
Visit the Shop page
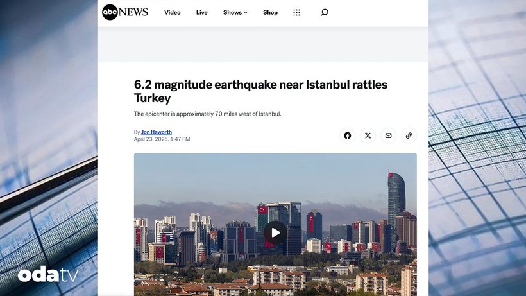click(270, 12)
